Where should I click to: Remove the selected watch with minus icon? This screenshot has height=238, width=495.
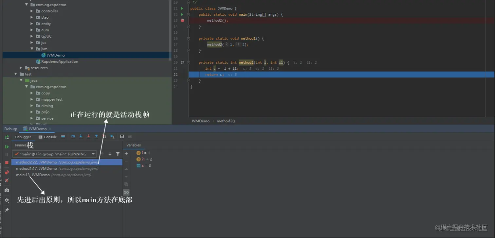tap(126, 161)
